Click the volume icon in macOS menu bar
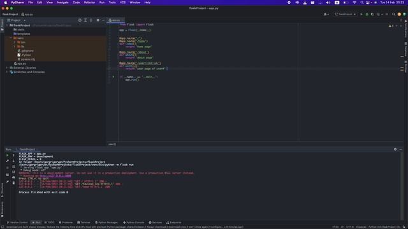 pyautogui.click(x=328, y=3)
